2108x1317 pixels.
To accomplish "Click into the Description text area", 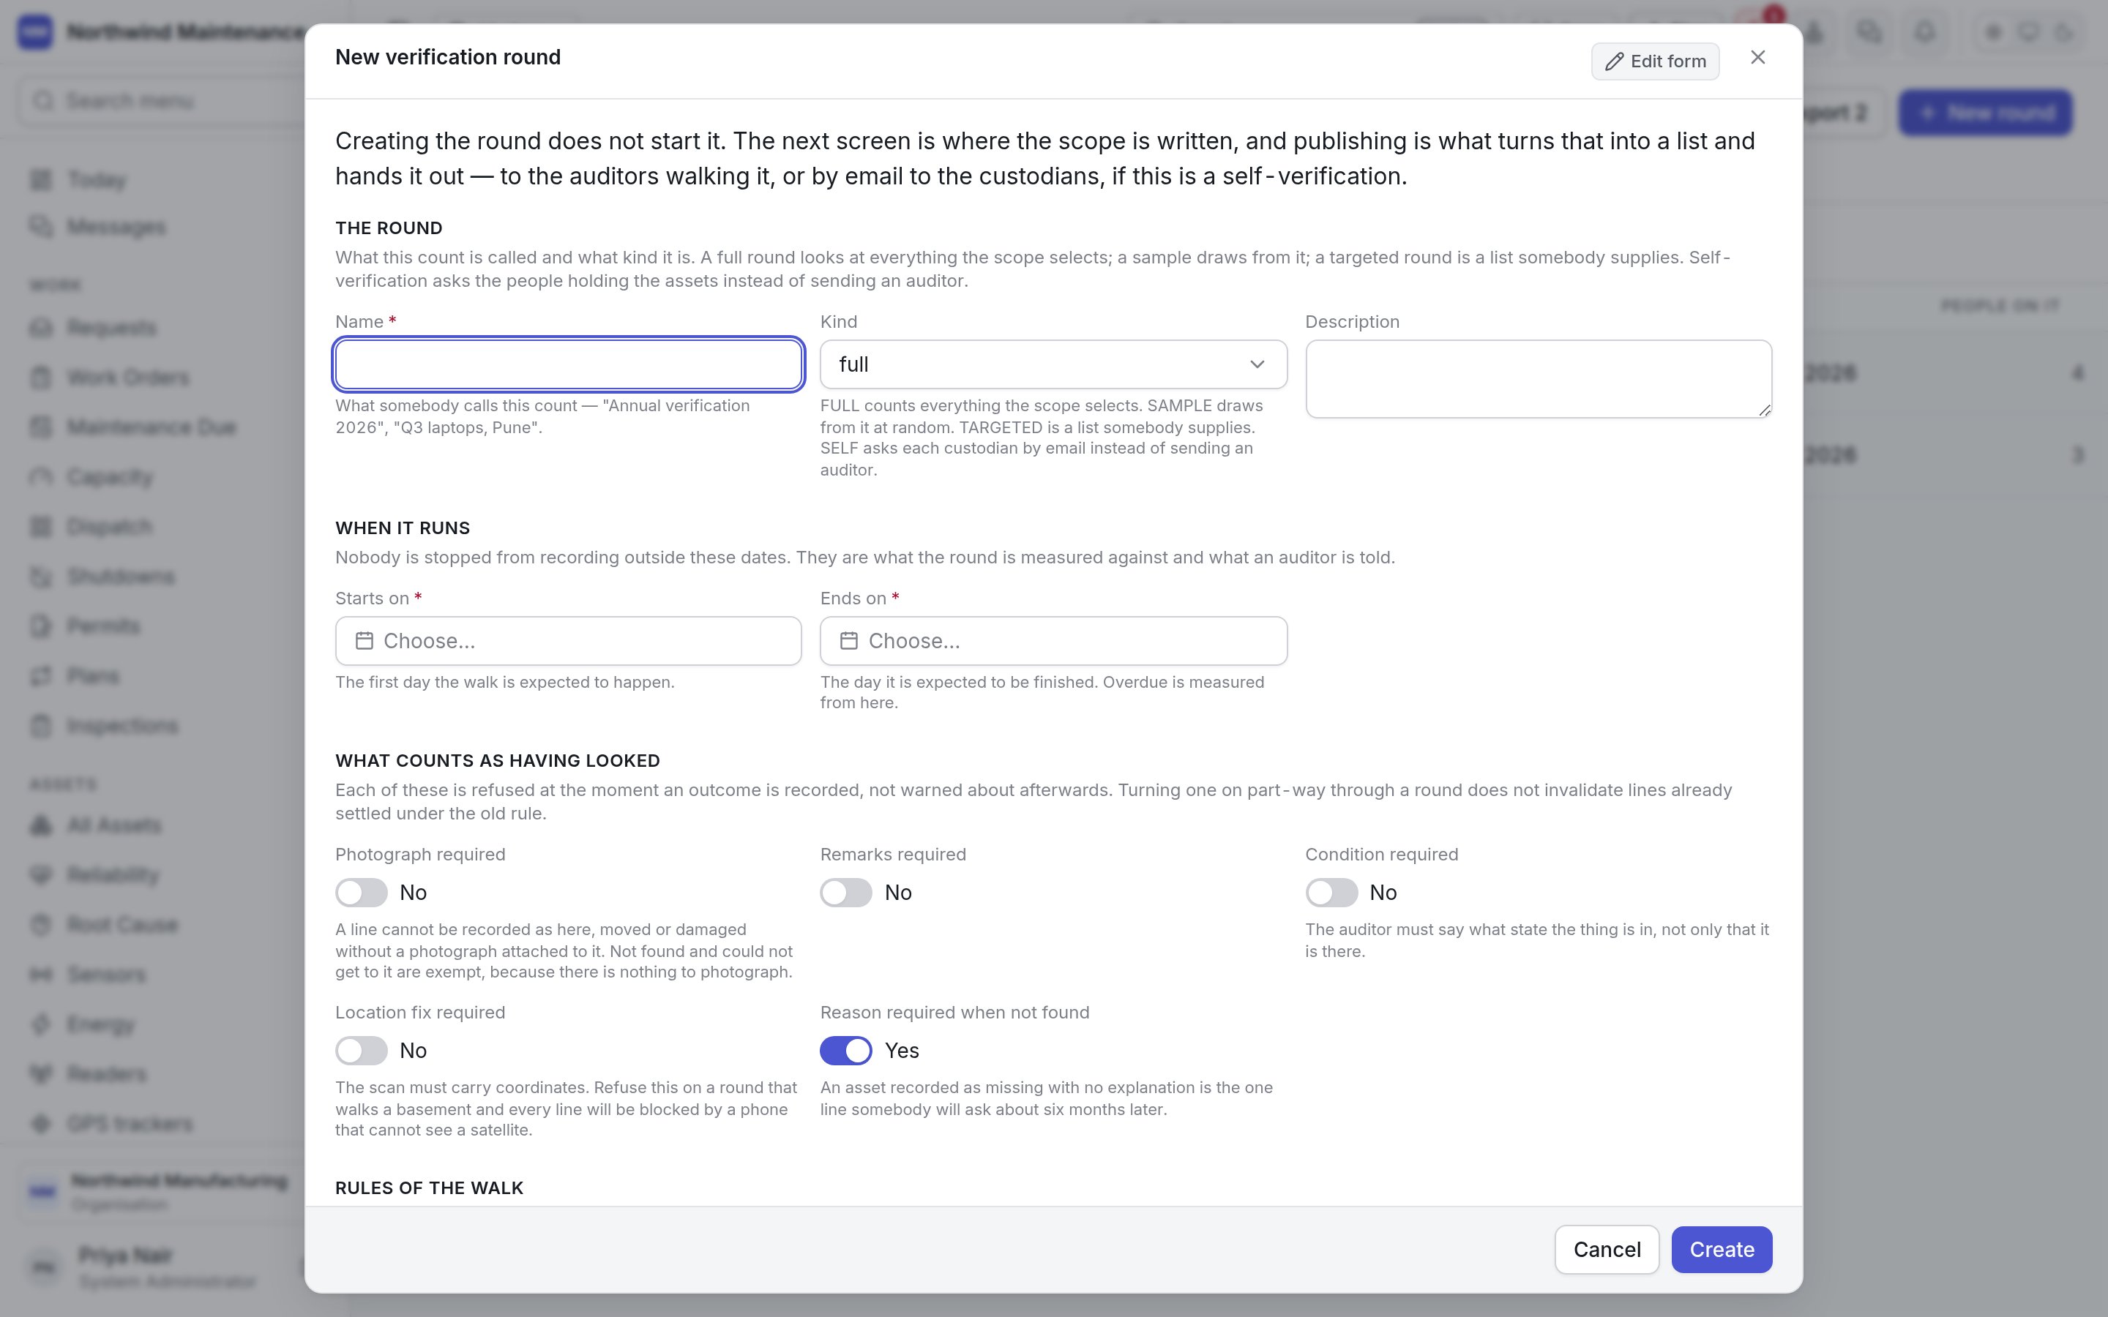I will pyautogui.click(x=1539, y=379).
